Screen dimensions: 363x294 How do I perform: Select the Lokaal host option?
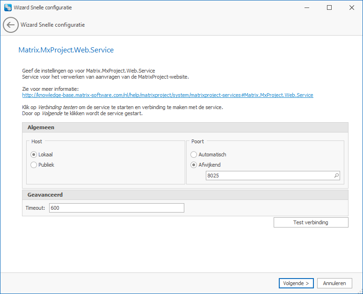[x=34, y=154]
